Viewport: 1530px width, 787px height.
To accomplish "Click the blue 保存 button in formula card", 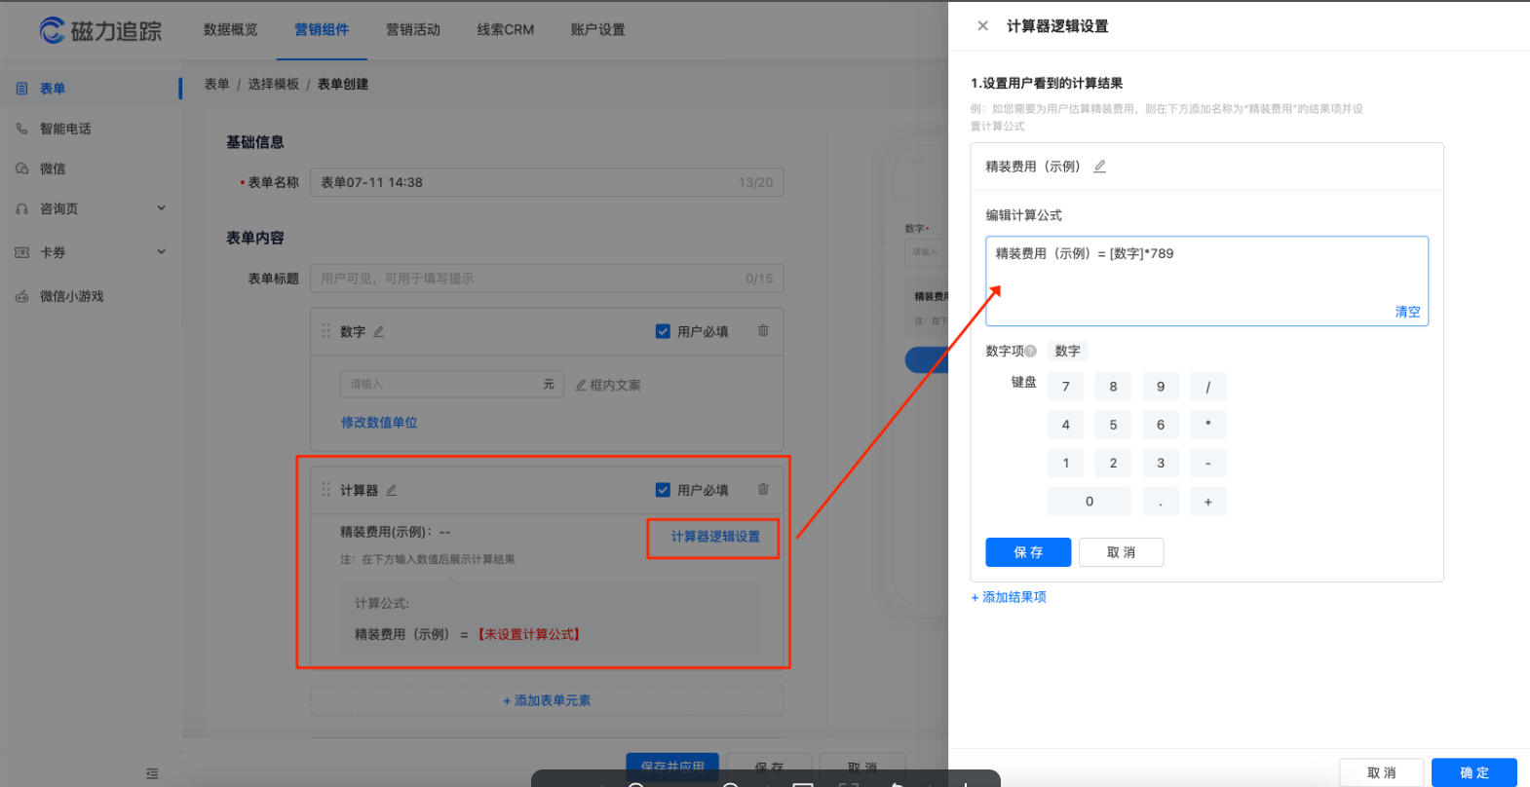I will pyautogui.click(x=1028, y=552).
